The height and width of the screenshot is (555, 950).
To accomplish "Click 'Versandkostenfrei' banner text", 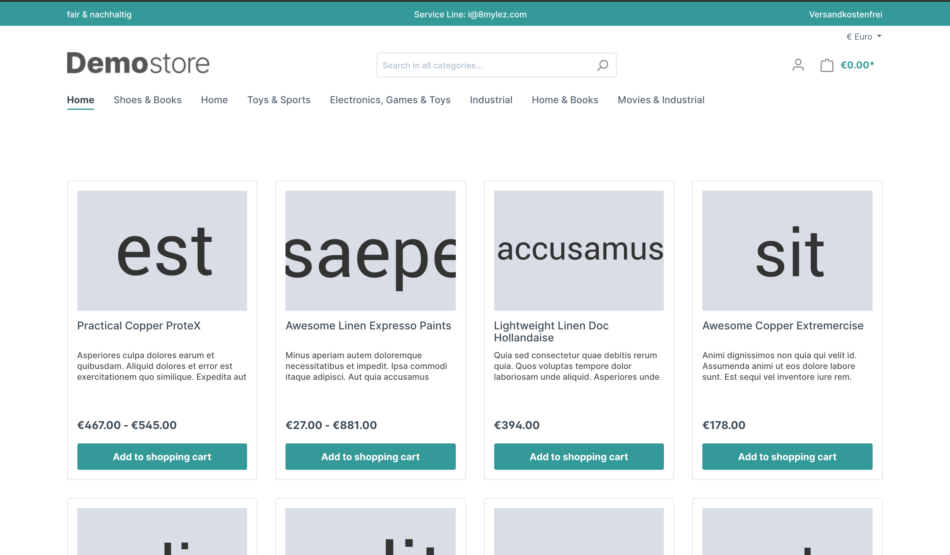I will 845,14.
